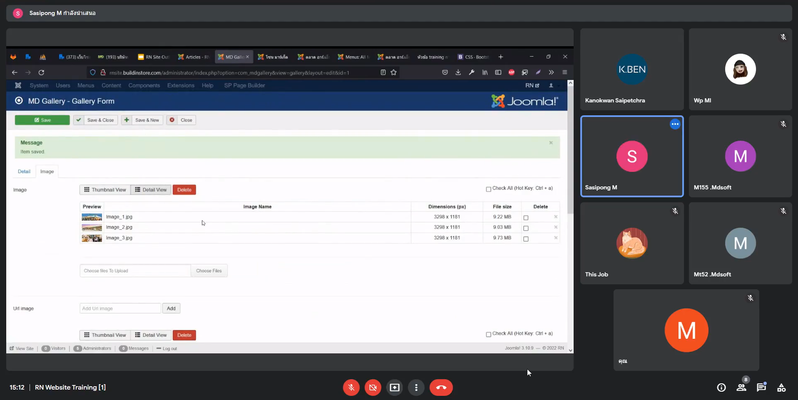Open the System menu
Image resolution: width=798 pixels, height=400 pixels.
(39, 85)
